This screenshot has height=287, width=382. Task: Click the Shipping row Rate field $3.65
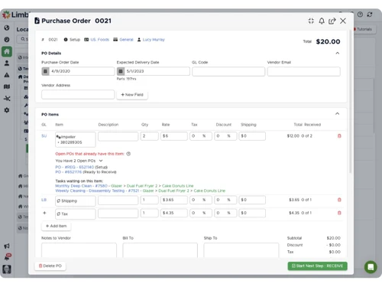pyautogui.click(x=174, y=200)
